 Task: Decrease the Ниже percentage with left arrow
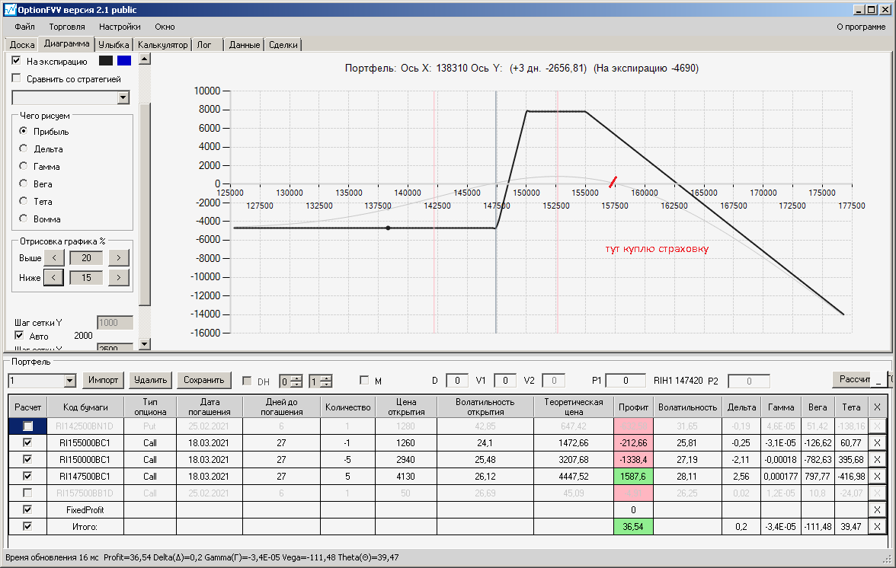(53, 277)
